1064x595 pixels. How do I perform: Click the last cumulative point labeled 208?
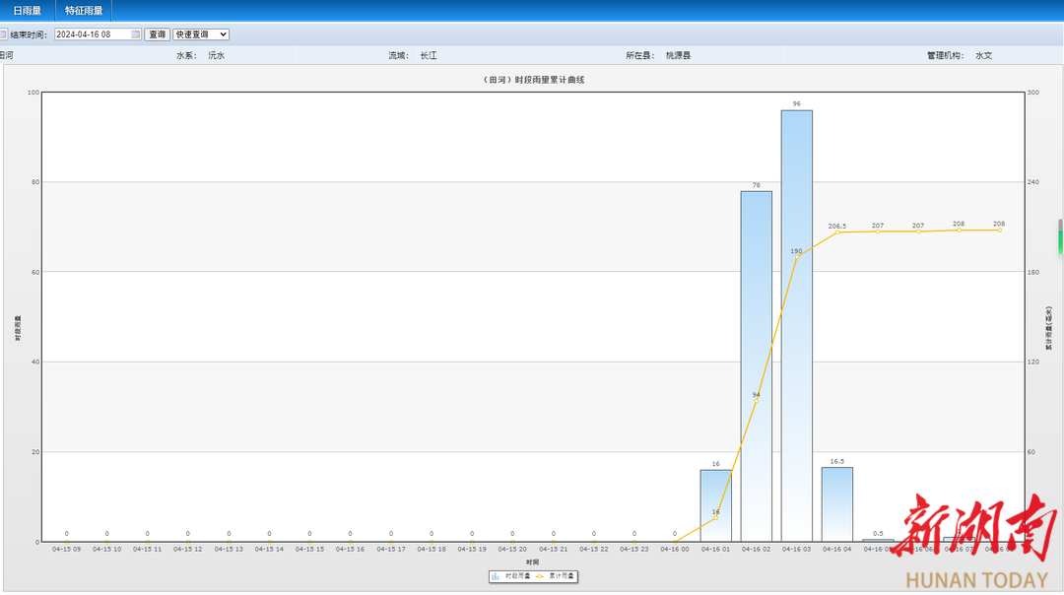coord(999,230)
